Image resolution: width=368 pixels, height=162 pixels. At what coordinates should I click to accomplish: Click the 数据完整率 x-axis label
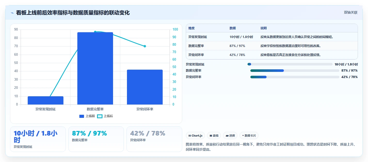[x=95, y=109]
